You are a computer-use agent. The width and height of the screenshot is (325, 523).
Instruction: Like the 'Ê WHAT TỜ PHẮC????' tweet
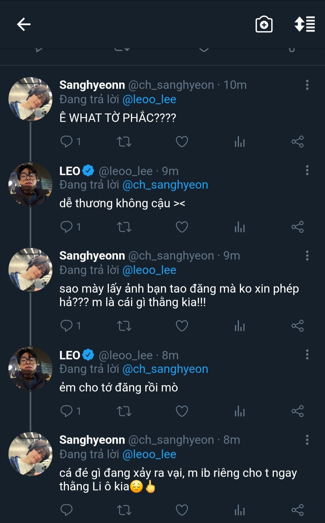point(182,141)
